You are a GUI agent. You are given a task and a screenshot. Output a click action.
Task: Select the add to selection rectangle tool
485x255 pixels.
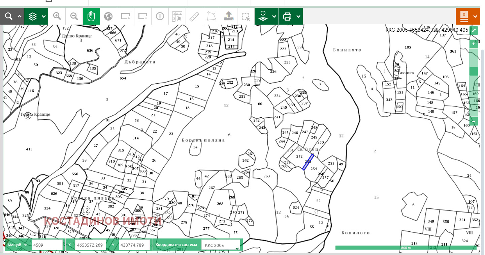pos(126,16)
